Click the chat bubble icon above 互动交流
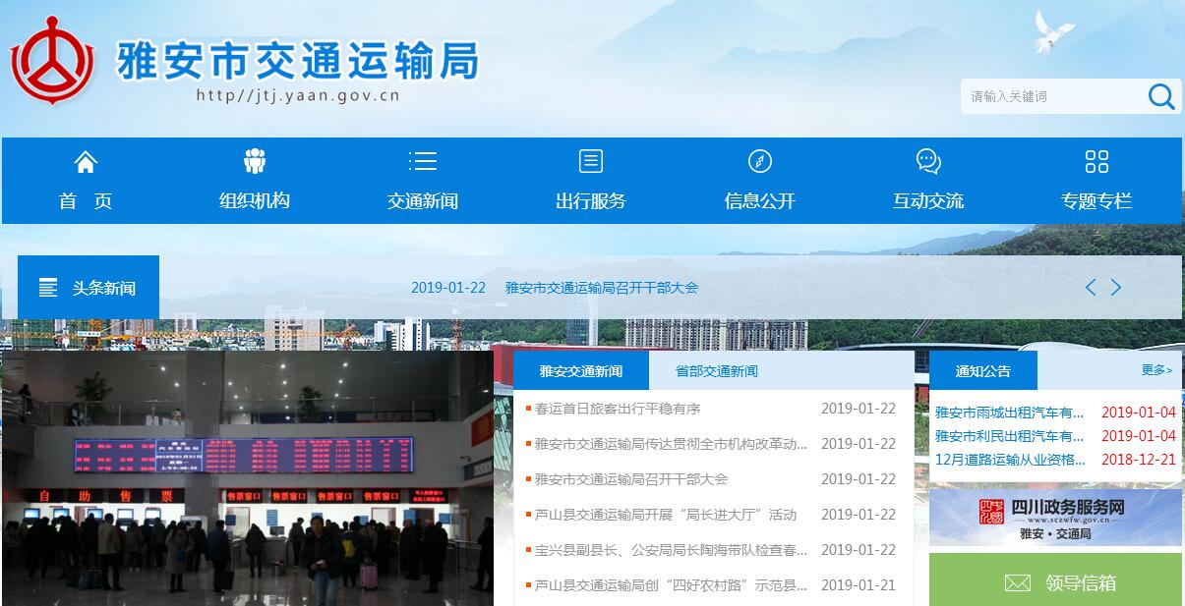 tap(928, 161)
